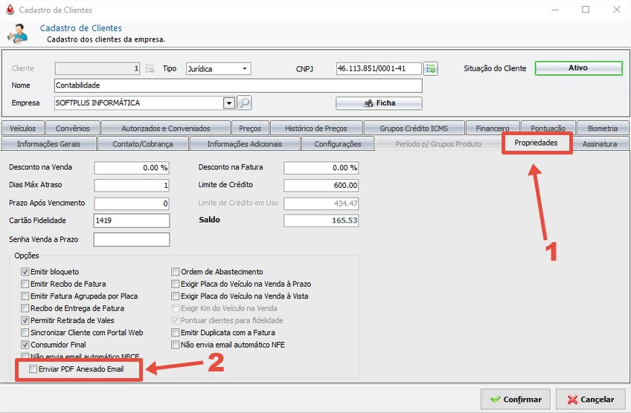Click the CNPJ input field
This screenshot has height=413, width=631.
point(379,68)
